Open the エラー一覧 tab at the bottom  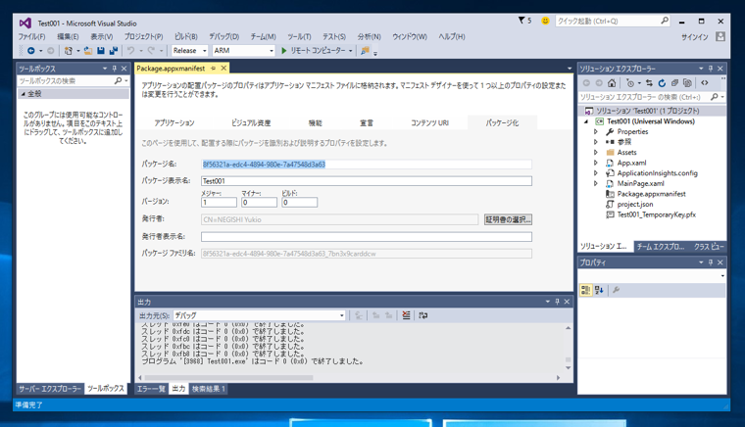[151, 389]
